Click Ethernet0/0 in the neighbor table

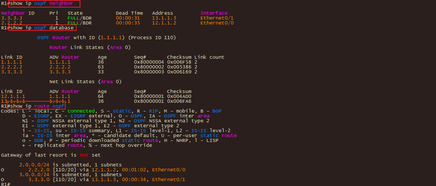(217, 23)
